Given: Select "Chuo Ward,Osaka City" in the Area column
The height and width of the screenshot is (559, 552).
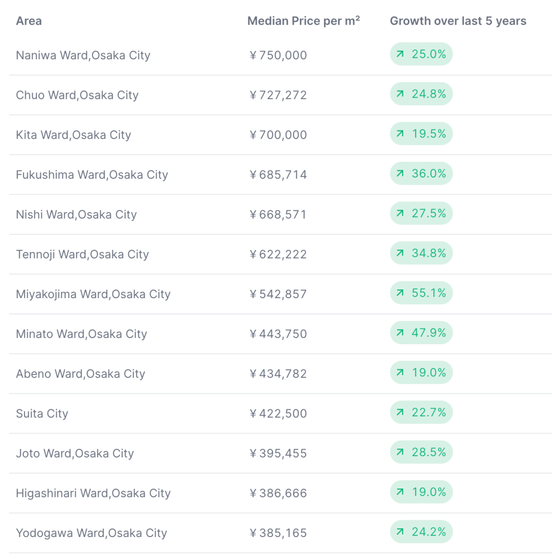Looking at the screenshot, I should (x=77, y=95).
